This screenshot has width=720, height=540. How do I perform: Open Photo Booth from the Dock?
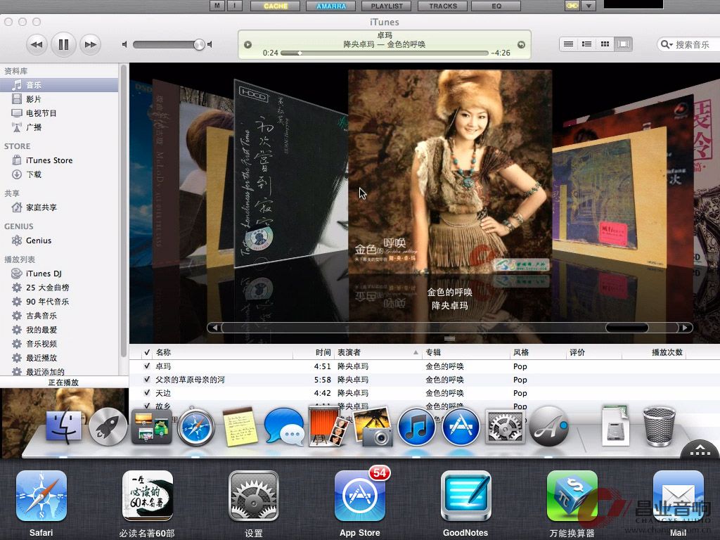[328, 427]
